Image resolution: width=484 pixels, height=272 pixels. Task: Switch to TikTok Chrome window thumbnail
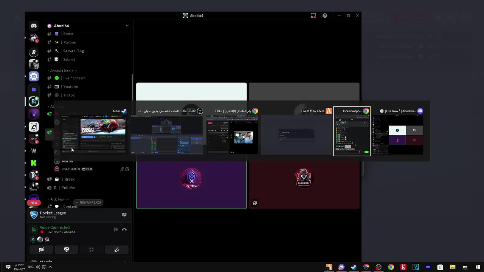(232, 131)
